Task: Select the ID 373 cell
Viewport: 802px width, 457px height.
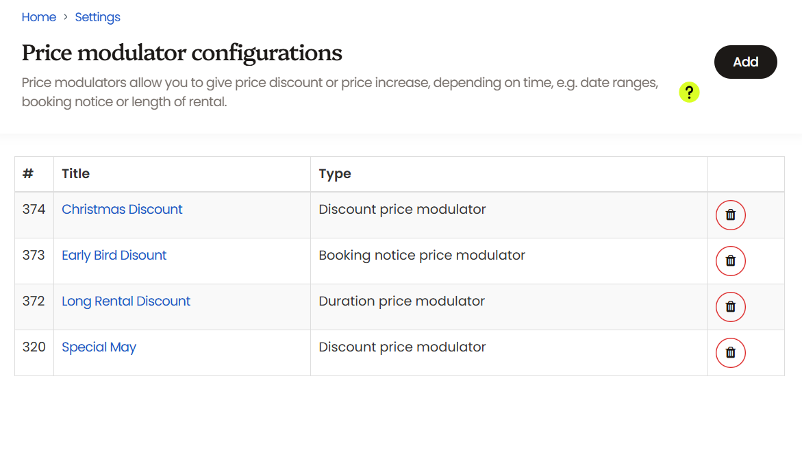Action: point(34,256)
